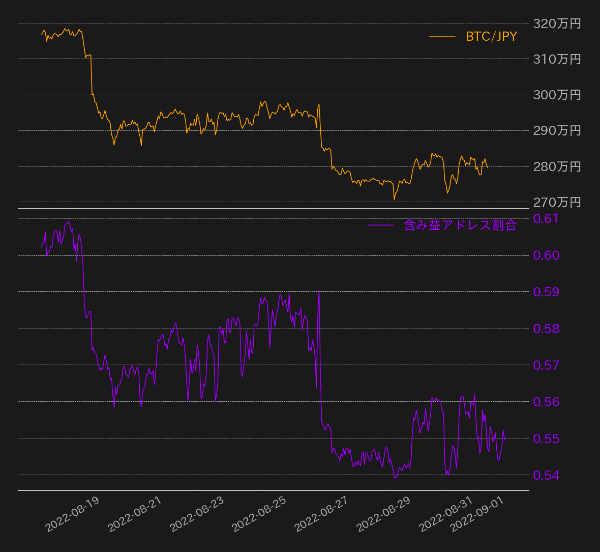This screenshot has width=600, height=552.
Task: Click the 2022-09-01 date label
Action: [477, 514]
